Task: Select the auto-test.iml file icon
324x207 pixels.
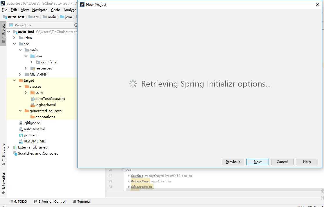Action: pos(21,129)
